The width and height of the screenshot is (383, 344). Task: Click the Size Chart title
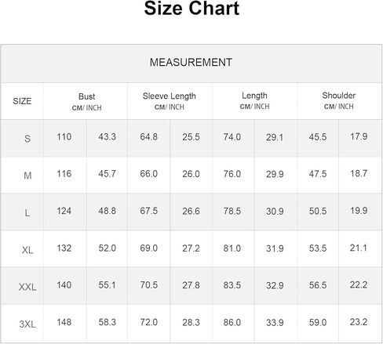(191, 9)
